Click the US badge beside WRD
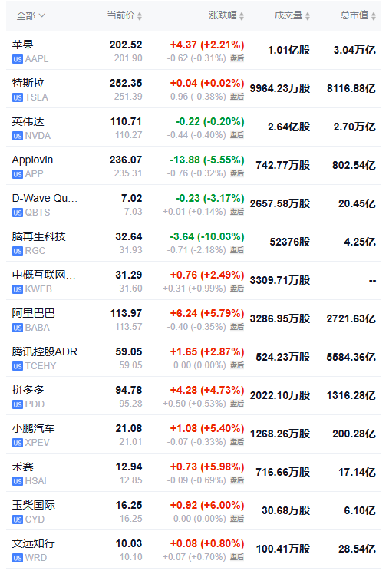389x574 pixels. pos(17,558)
